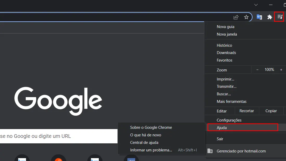Click the orange shortcut tile below search
The height and width of the screenshot is (161, 286).
click(58, 158)
